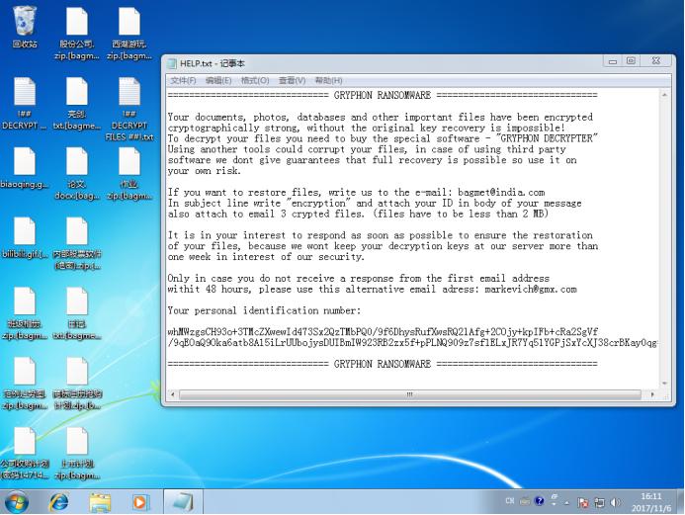Open the language bar options drop arrow

[554, 504]
